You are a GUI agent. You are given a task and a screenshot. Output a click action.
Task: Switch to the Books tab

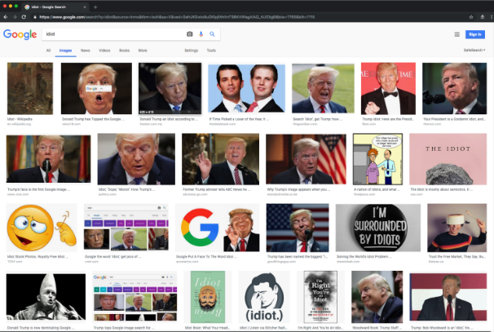(x=124, y=51)
